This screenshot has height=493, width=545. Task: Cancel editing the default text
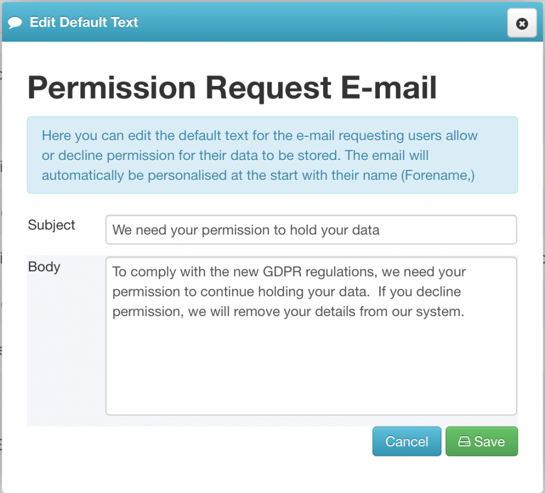(407, 441)
